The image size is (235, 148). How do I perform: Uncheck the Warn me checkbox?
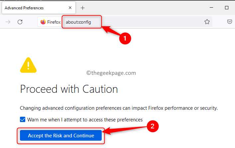(23, 119)
